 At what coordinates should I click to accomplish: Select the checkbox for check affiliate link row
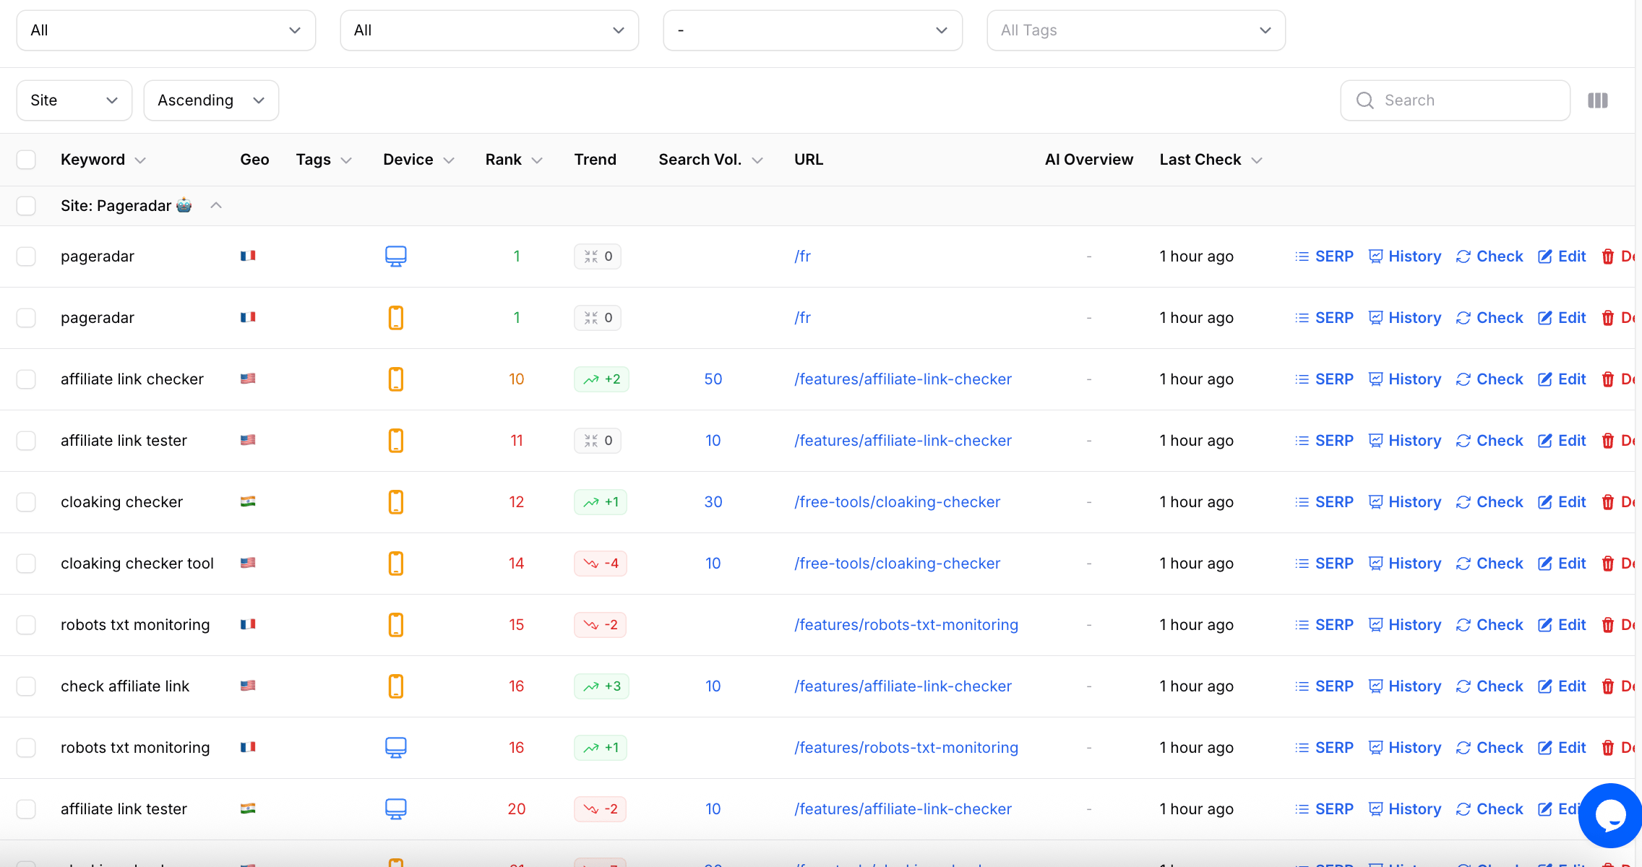(x=26, y=686)
